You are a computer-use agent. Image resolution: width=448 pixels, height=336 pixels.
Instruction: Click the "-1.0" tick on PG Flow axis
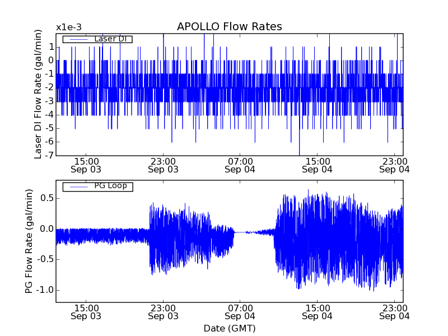(x=45, y=290)
